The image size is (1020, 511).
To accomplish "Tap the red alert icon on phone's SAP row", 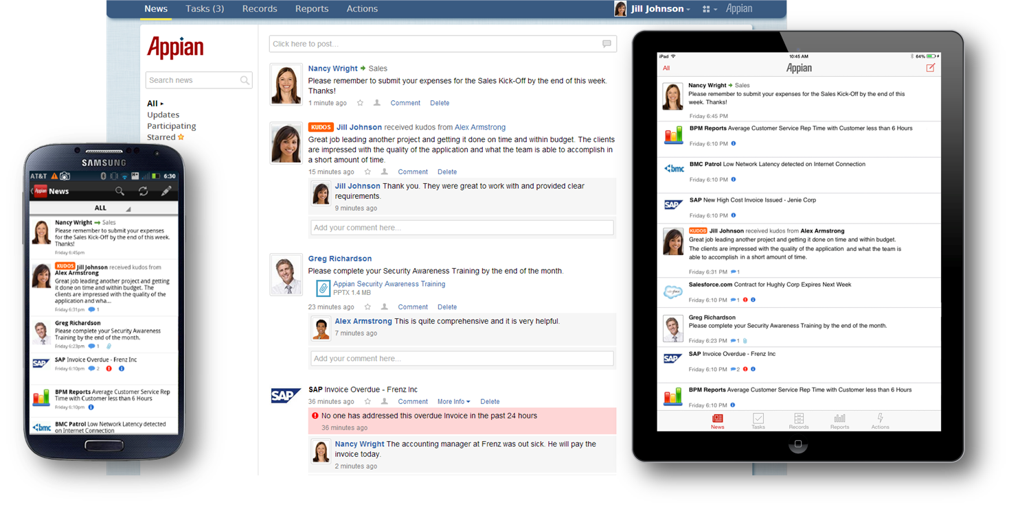I will pyautogui.click(x=109, y=369).
